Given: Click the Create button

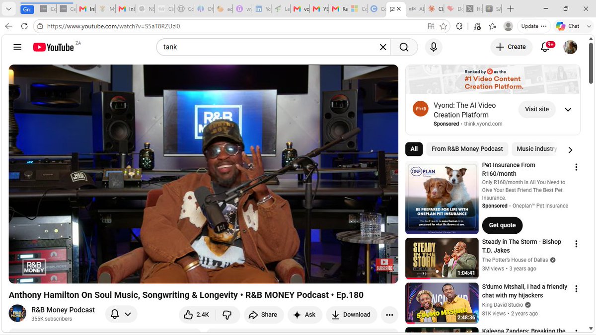Looking at the screenshot, I should click(x=512, y=47).
